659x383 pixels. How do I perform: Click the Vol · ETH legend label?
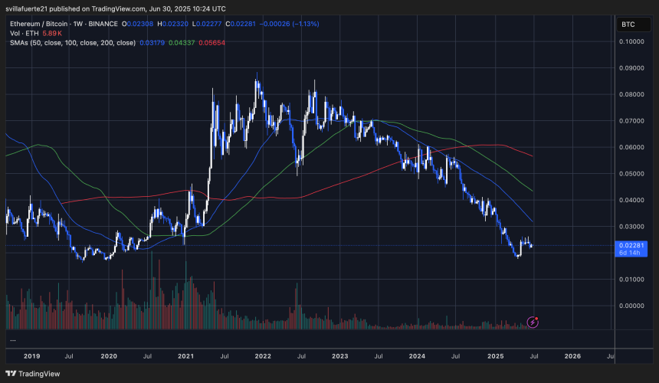(25, 33)
